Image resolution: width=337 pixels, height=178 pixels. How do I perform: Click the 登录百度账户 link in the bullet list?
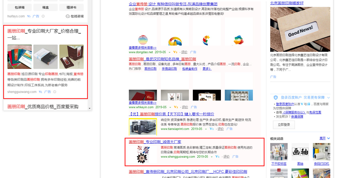click(x=285, y=104)
